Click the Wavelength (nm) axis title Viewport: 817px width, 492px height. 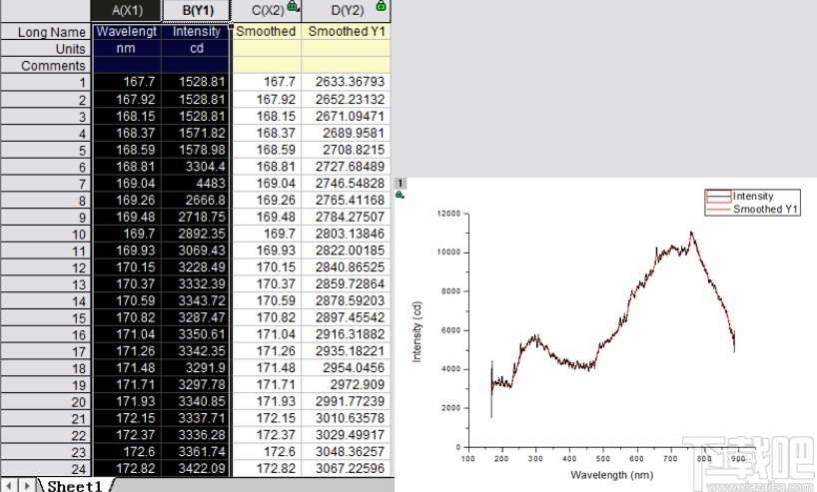611,475
